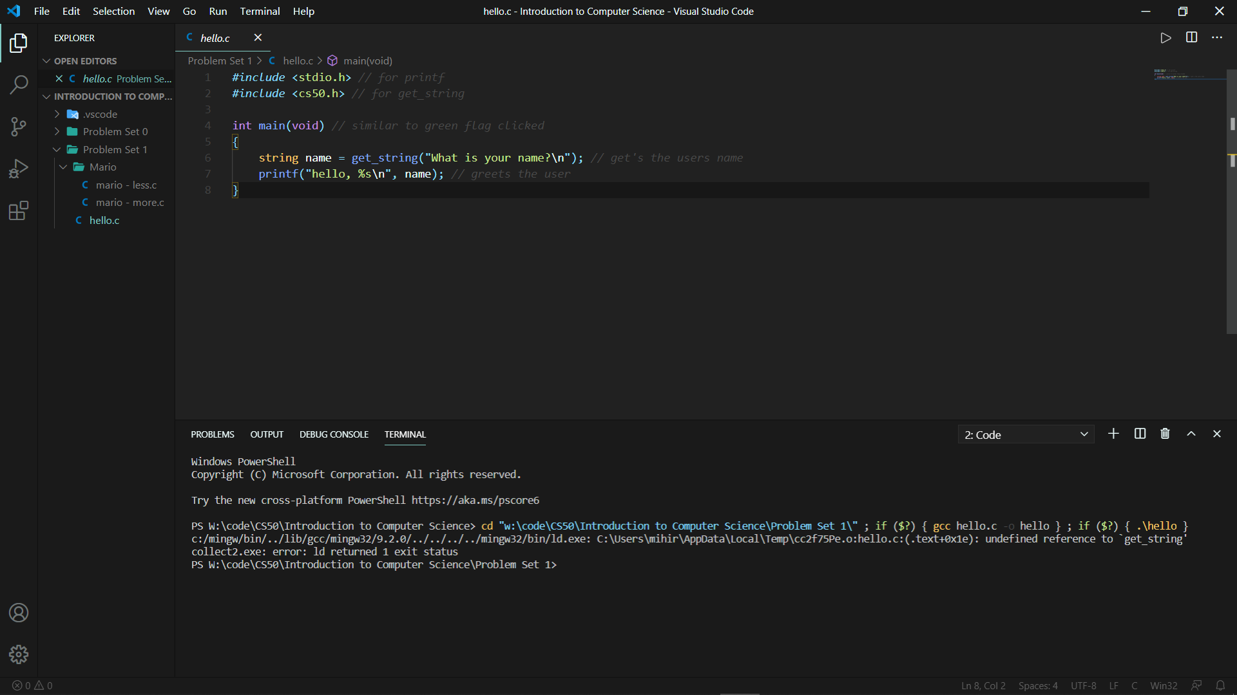Open the Explorer view in activity bar
The width and height of the screenshot is (1237, 695).
[19, 43]
